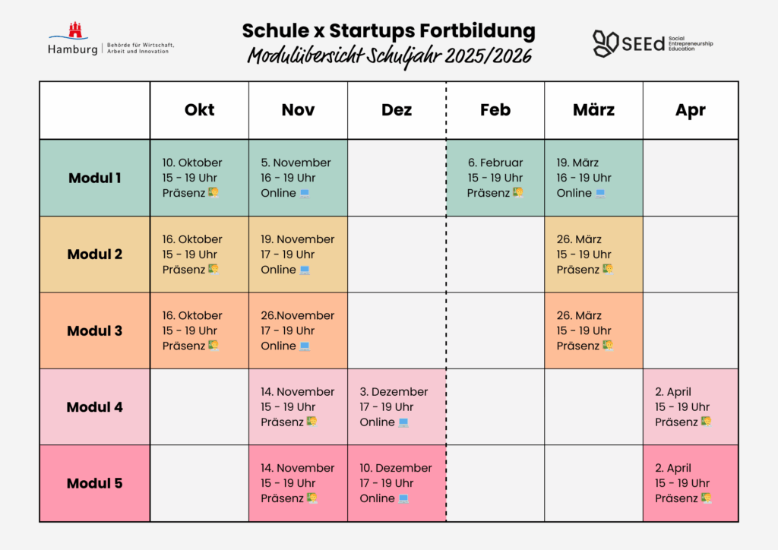Screen dimensions: 778x550
Task: Click the Hamburg coat of arms logo
Action: pos(74,31)
